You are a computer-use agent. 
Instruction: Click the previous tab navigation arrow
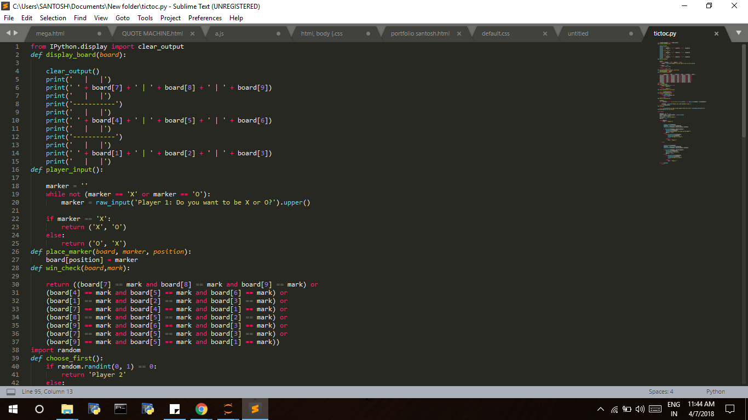(x=7, y=33)
